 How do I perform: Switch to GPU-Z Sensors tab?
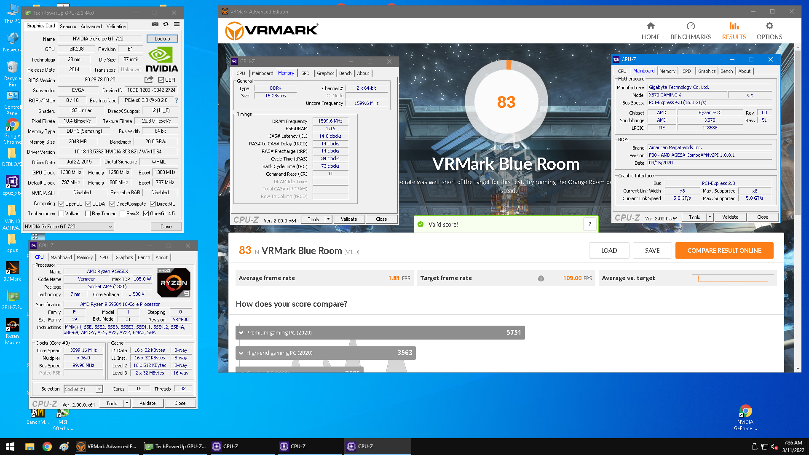click(68, 26)
